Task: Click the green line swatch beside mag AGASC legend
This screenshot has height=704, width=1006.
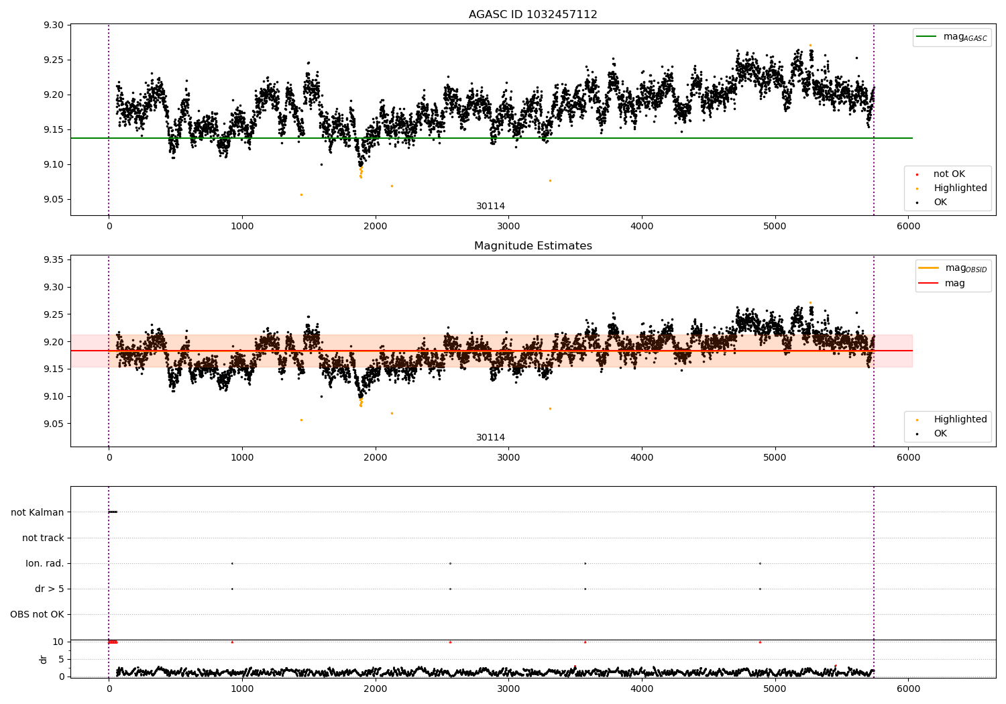Action: point(927,37)
